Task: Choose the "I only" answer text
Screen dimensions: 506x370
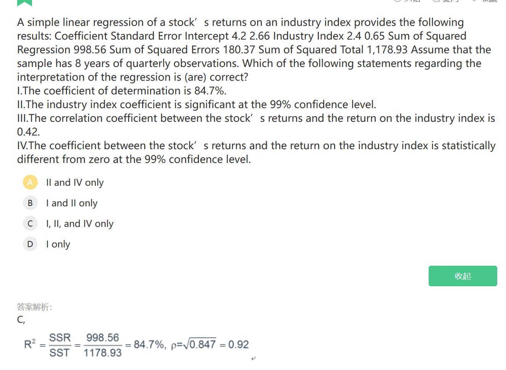Action: coord(58,244)
